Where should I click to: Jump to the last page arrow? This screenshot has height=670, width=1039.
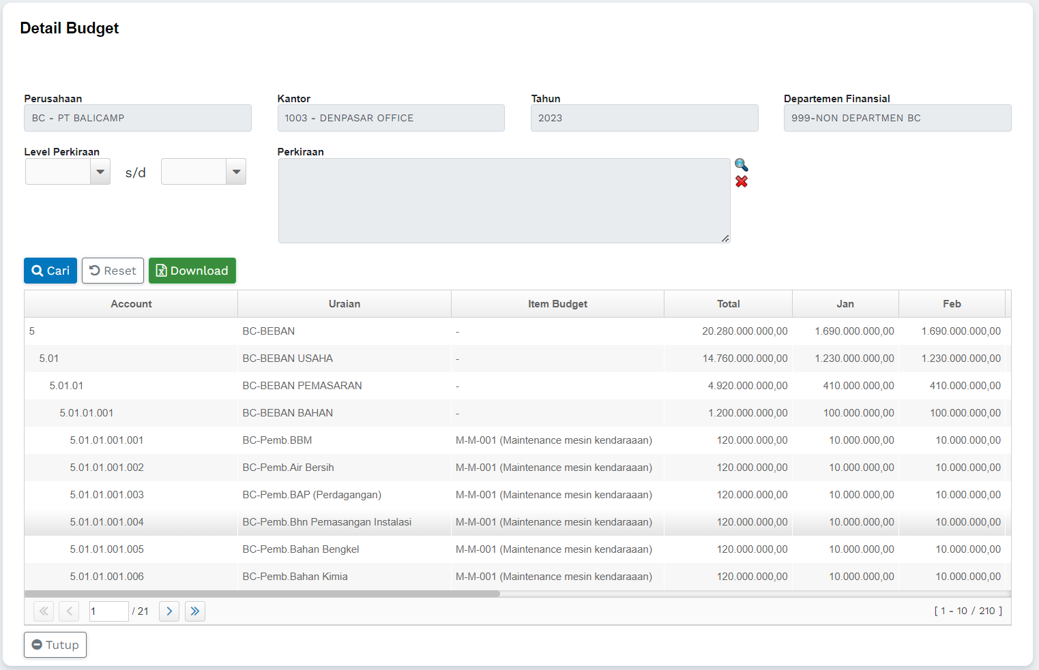click(195, 611)
